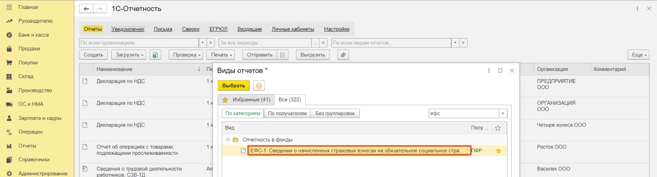Screen dimensions: 657x177
Task: Click the search field containing ефс
Action: (464, 113)
